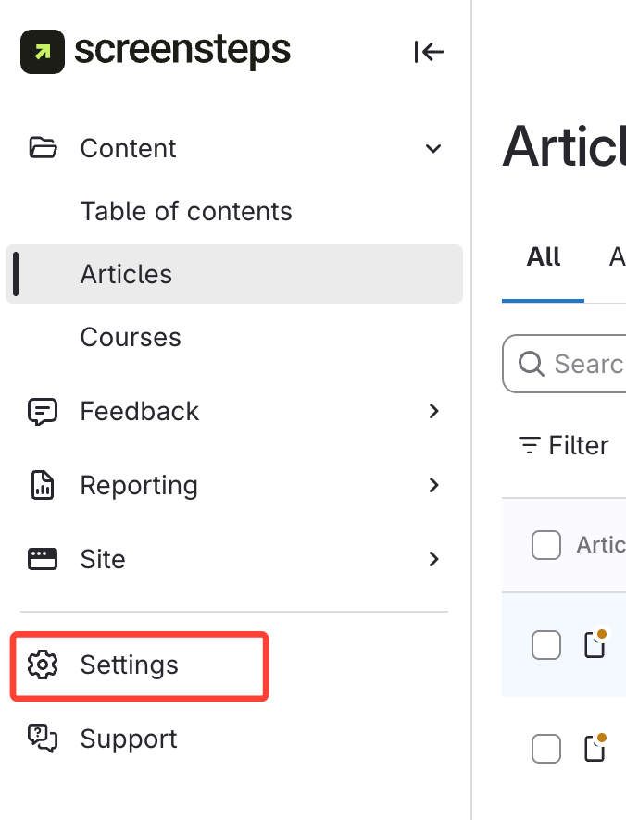Viewport: 626px width, 820px height.
Task: Check the first article row checkbox
Action: click(546, 644)
